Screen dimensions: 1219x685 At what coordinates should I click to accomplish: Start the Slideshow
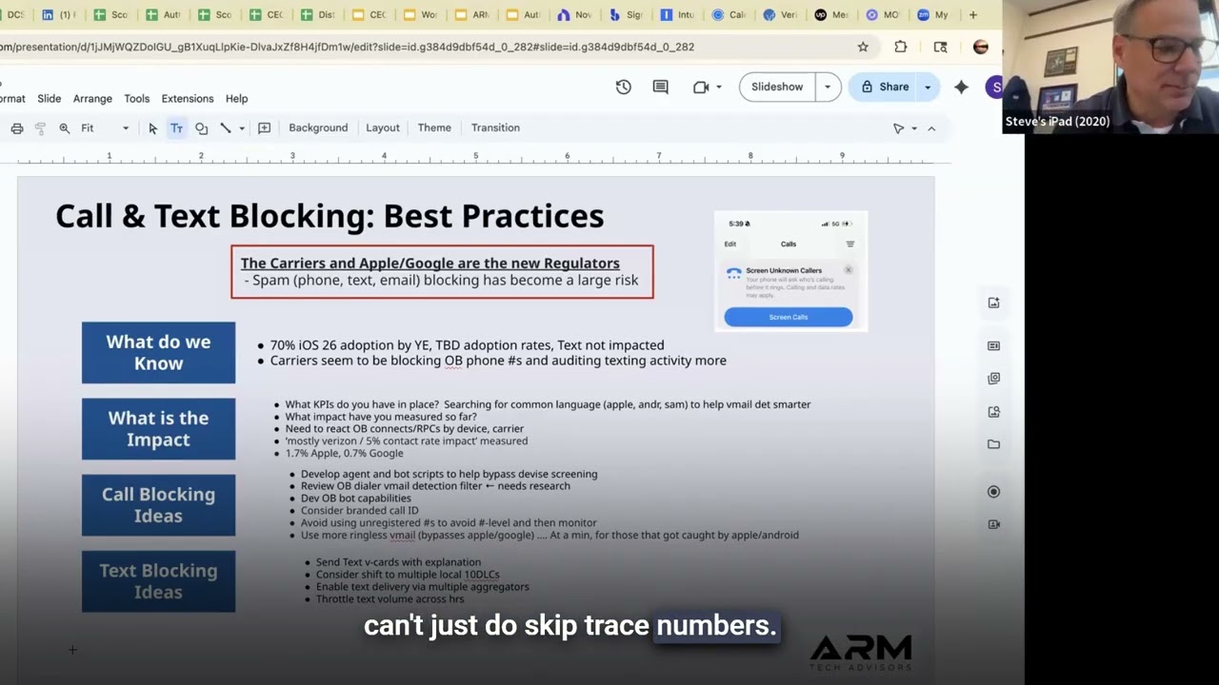click(777, 87)
